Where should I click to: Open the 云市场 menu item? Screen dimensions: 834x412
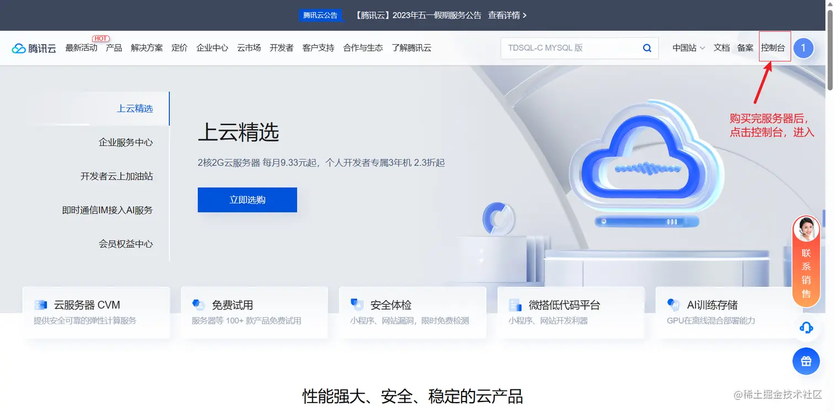[249, 48]
